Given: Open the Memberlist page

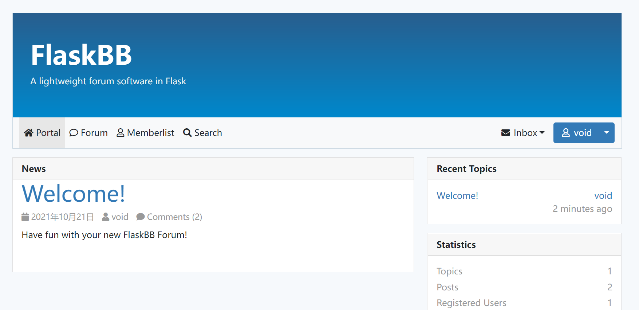Looking at the screenshot, I should (145, 133).
